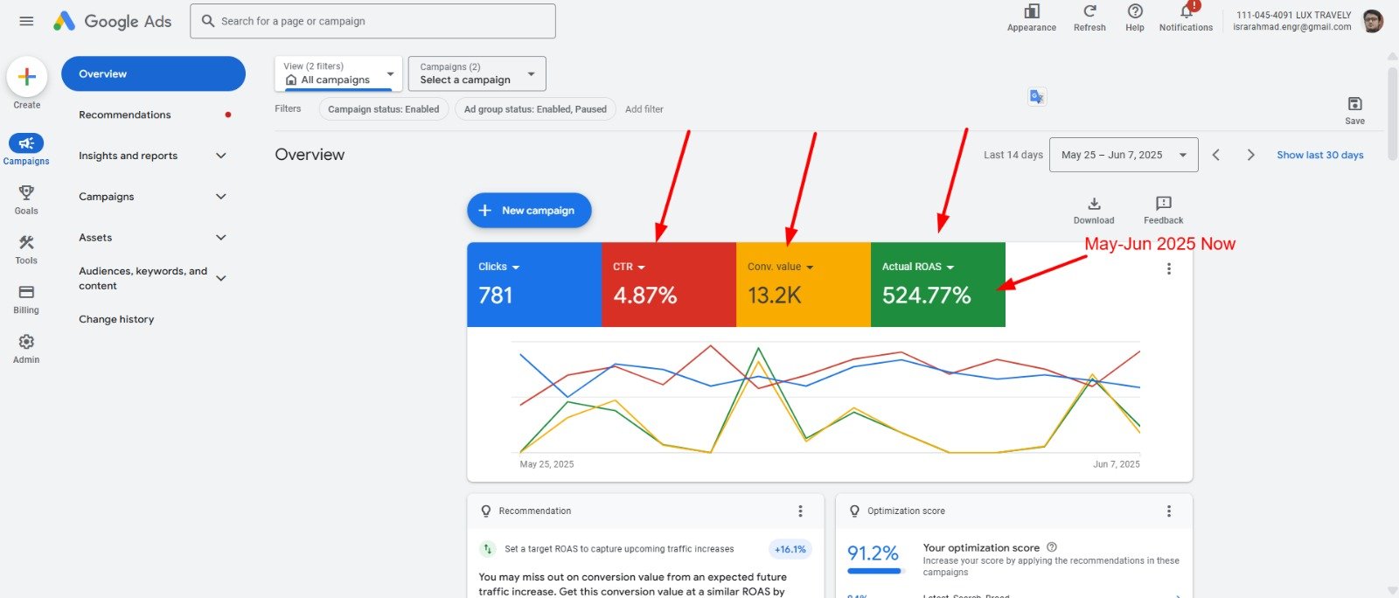Go to Billing in the sidebar
1399x598 pixels.
point(26,293)
